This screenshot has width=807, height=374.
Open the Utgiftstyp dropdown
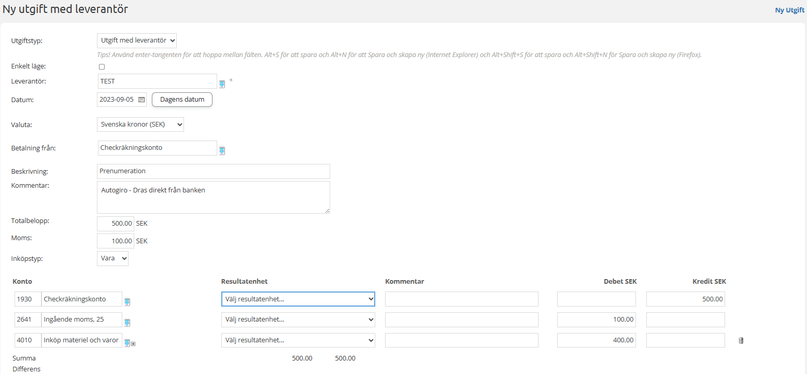pos(137,40)
